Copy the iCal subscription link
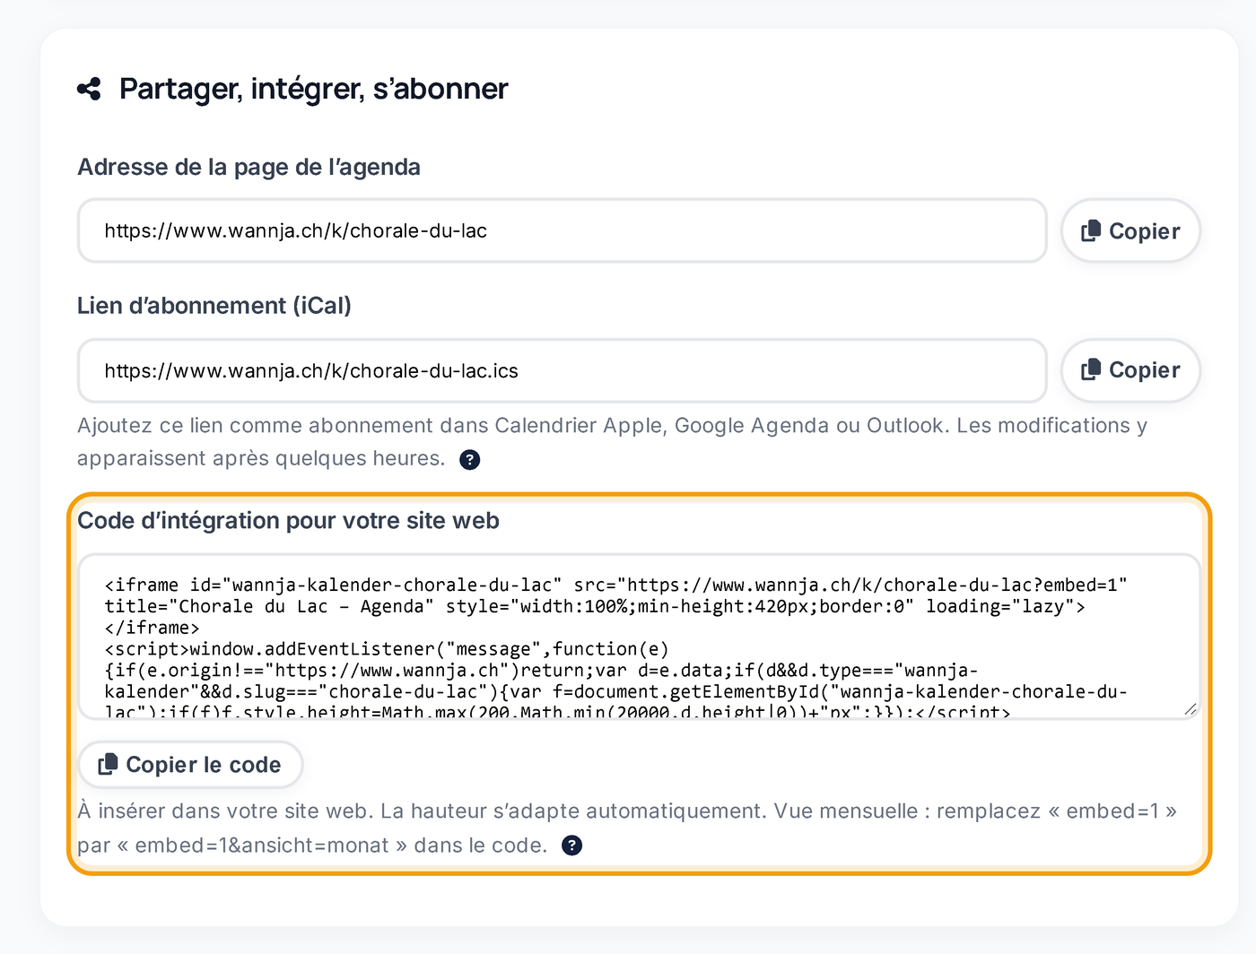The height and width of the screenshot is (954, 1256). coord(1130,370)
